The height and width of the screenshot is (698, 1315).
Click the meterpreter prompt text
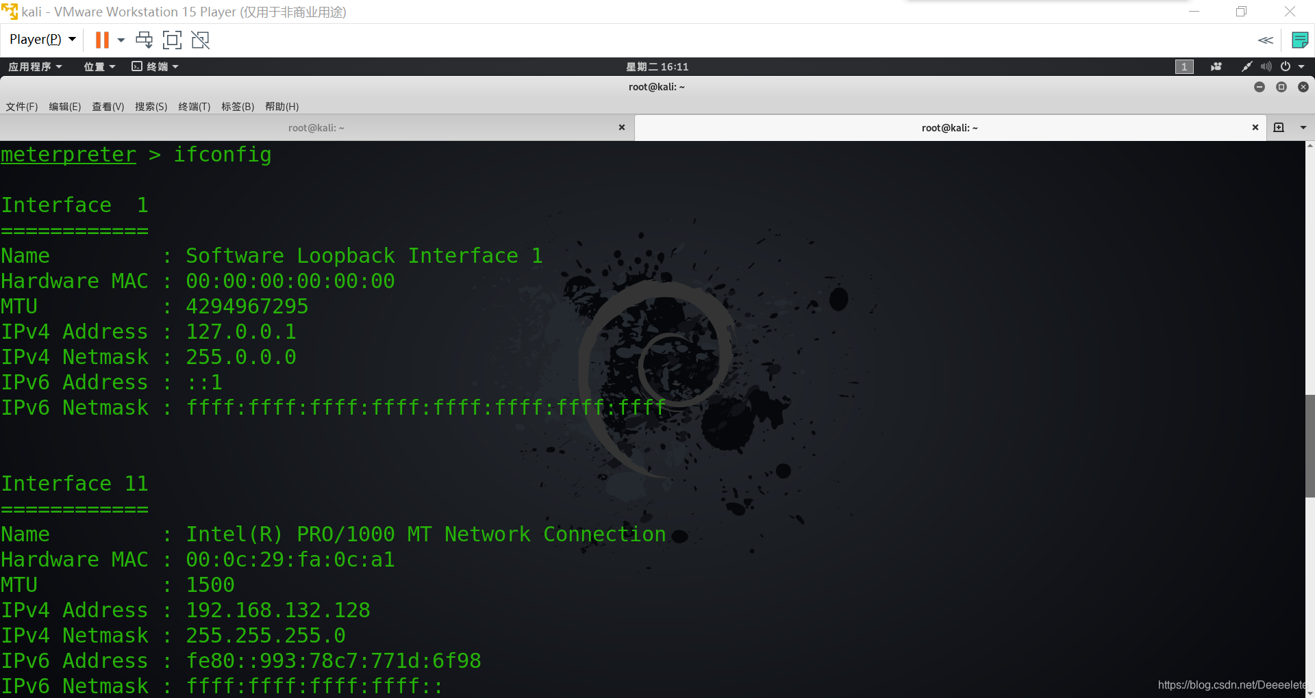pos(68,155)
